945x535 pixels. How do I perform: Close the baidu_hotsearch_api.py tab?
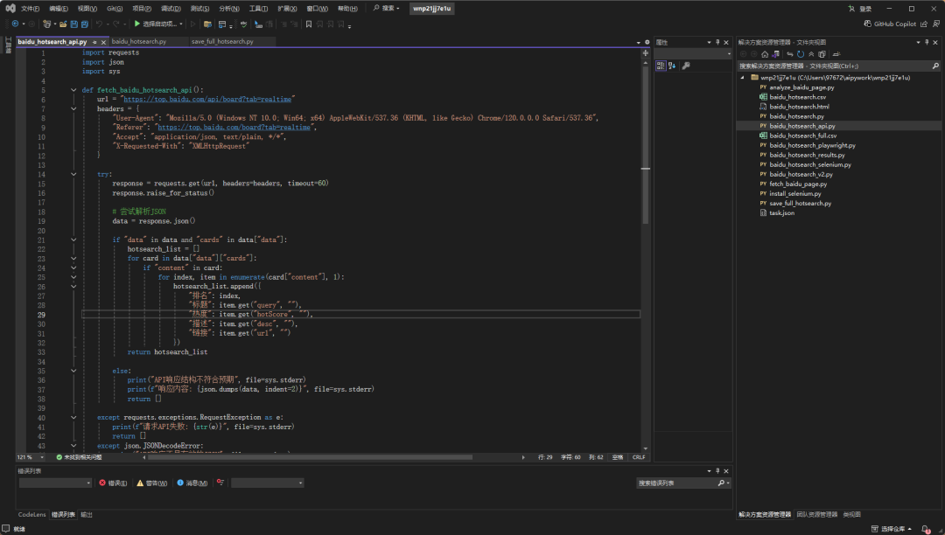pos(103,42)
